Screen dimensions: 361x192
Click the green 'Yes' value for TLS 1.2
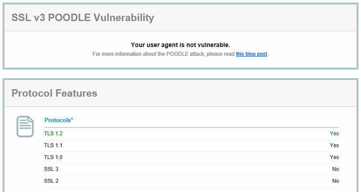pos(334,134)
